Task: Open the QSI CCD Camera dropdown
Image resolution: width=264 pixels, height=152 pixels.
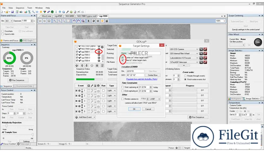Action: tap(184, 49)
